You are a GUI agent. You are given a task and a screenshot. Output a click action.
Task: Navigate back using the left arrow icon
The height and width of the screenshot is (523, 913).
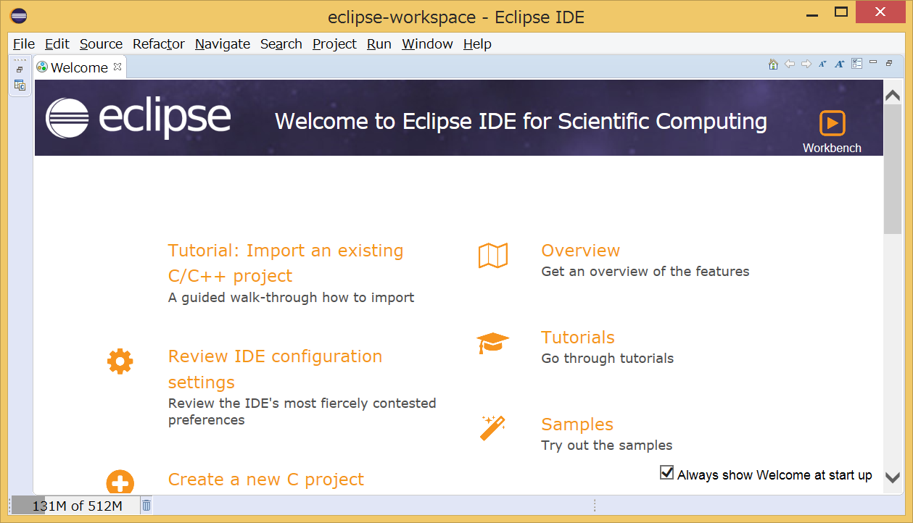(x=790, y=64)
